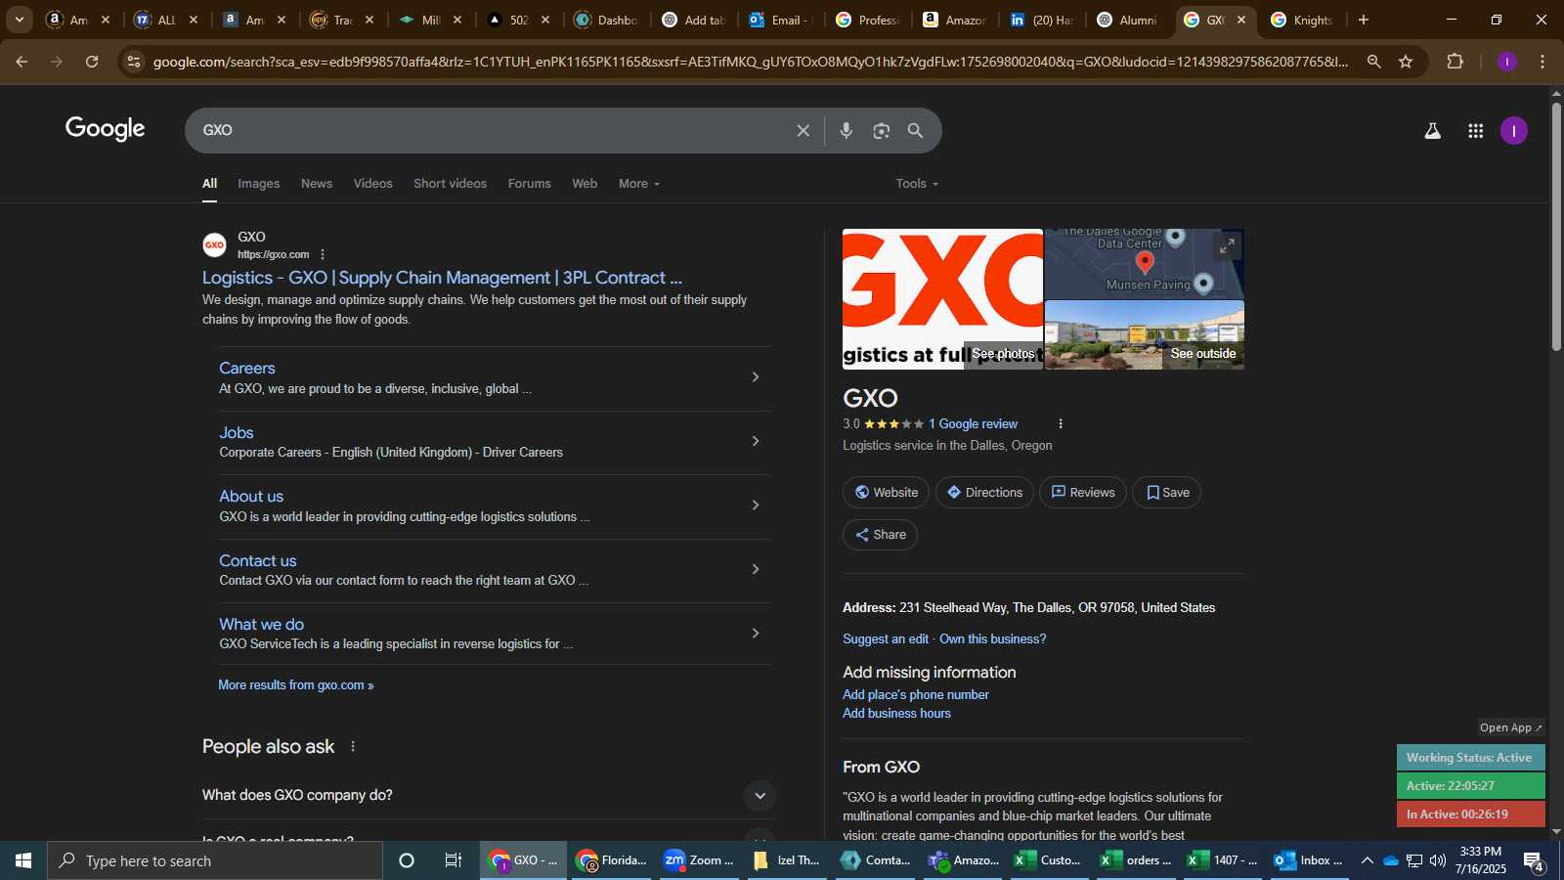The width and height of the screenshot is (1564, 880).
Task: Switch to the Videos results tab
Action: (x=372, y=184)
